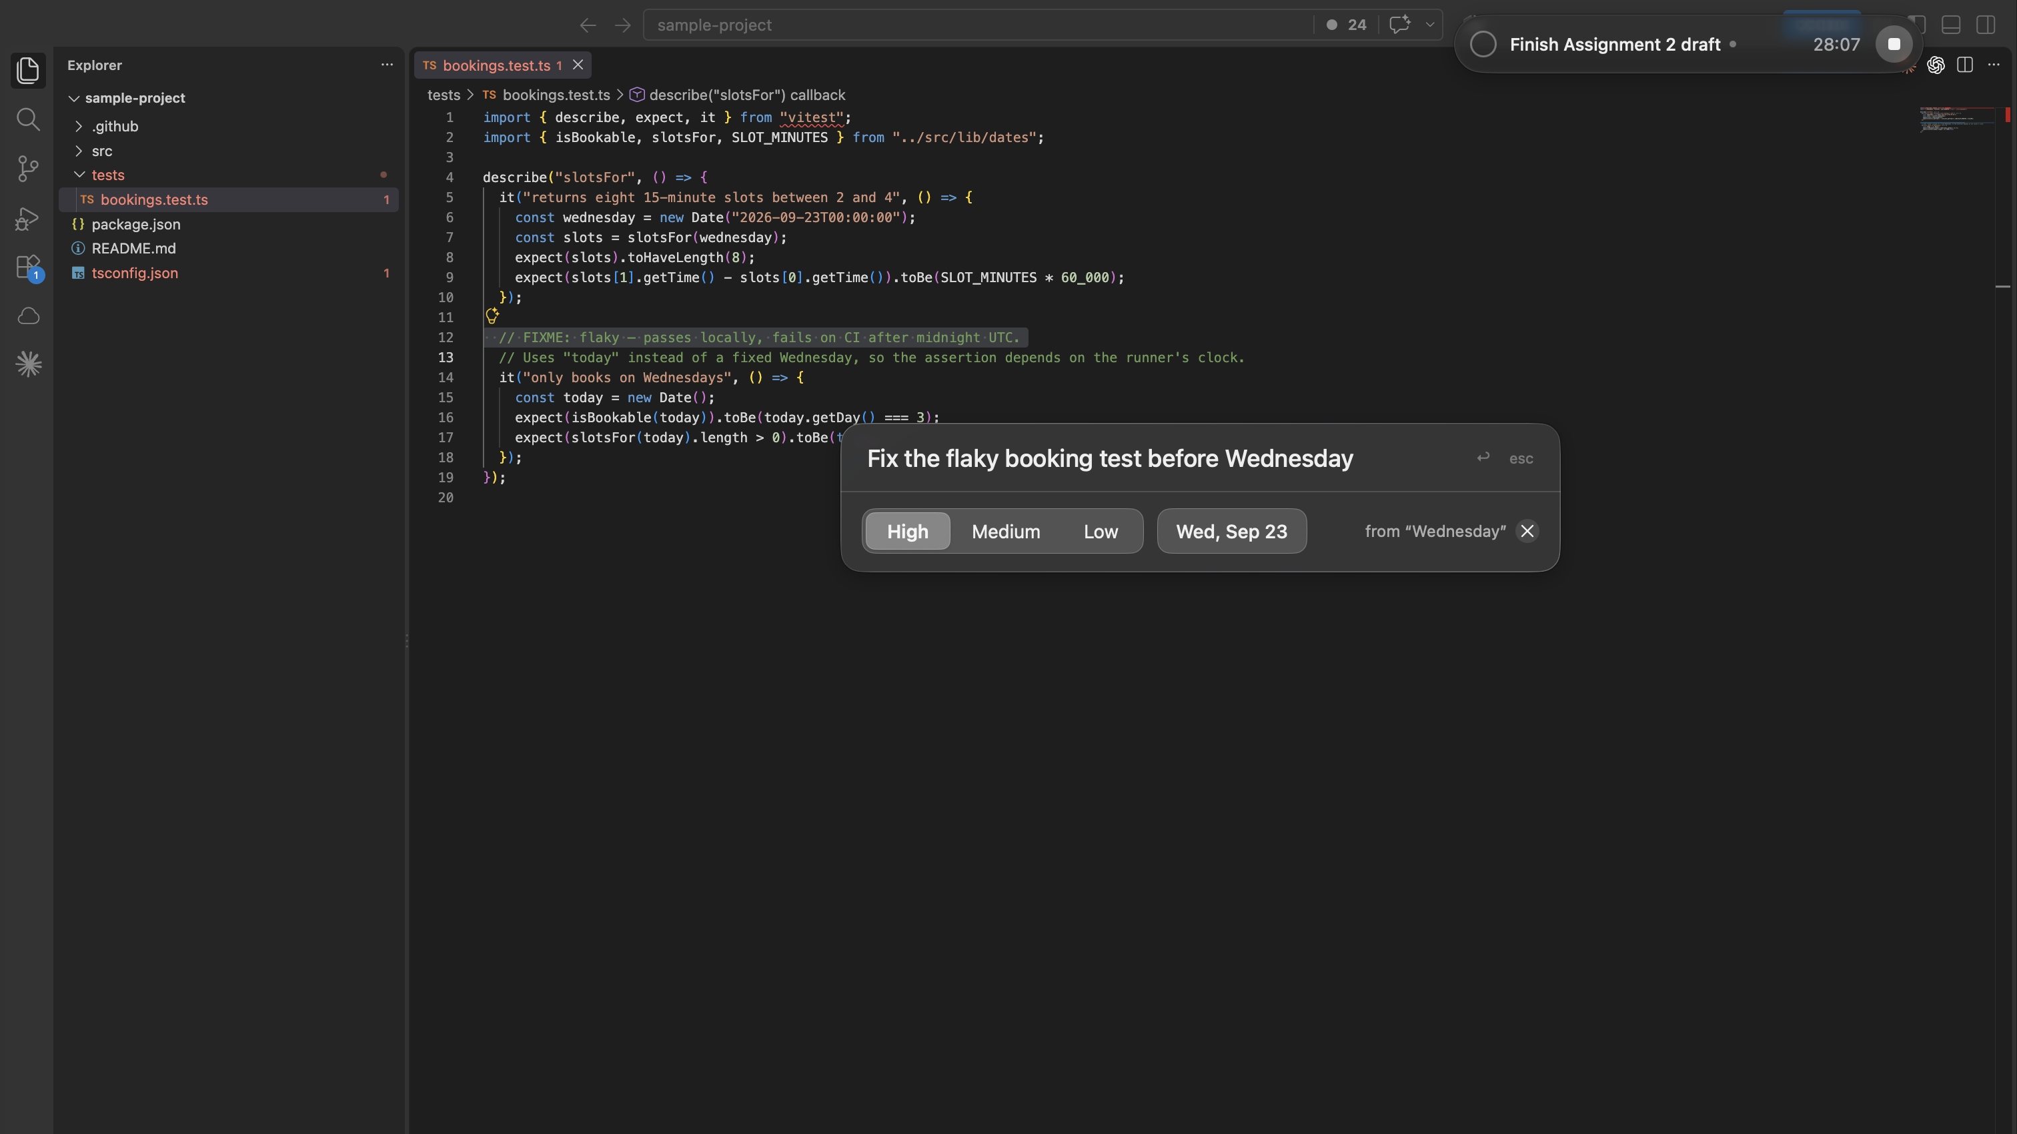Click the "../src/lib/dates" import path
2017x1134 pixels.
[x=964, y=137]
